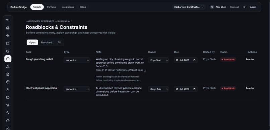The image size is (270, 130).
Task: Change owner Priya Shah dropdown
Action: point(158,60)
